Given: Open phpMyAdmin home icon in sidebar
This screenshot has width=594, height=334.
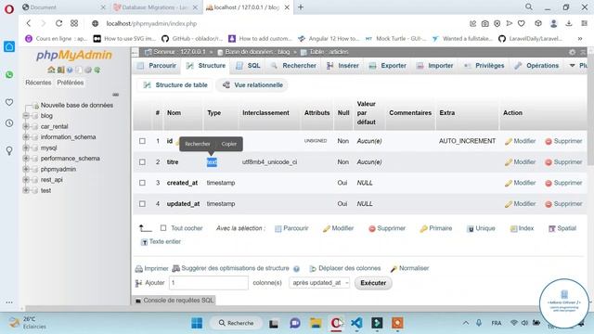Looking at the screenshot, I should pos(51,71).
